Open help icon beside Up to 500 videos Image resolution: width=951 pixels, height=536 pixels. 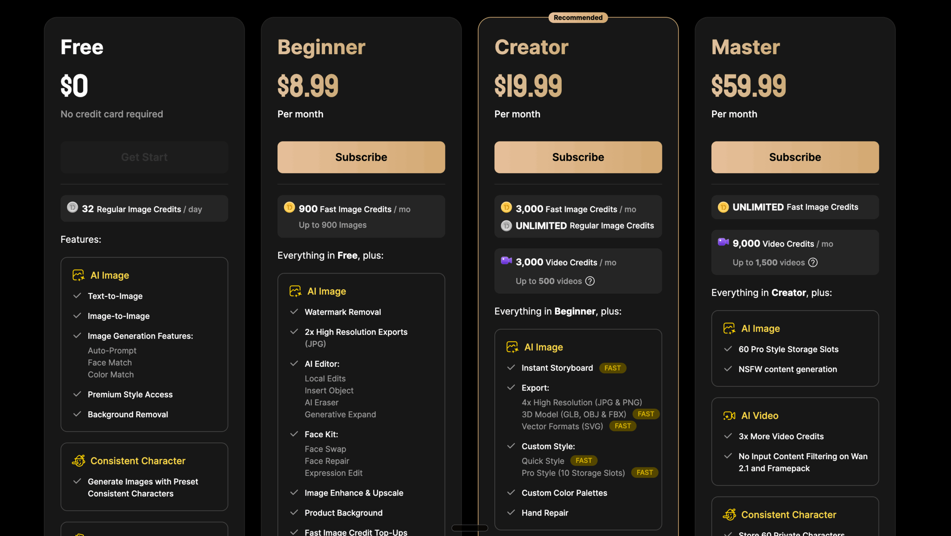click(x=590, y=281)
